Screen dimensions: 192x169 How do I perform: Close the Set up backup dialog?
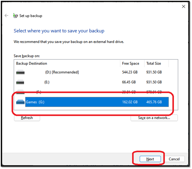pyautogui.click(x=184, y=7)
